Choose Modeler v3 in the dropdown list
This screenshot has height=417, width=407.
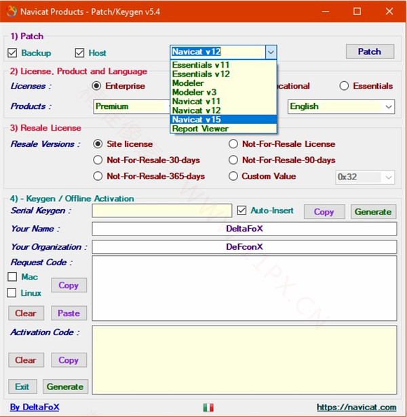[x=223, y=92]
